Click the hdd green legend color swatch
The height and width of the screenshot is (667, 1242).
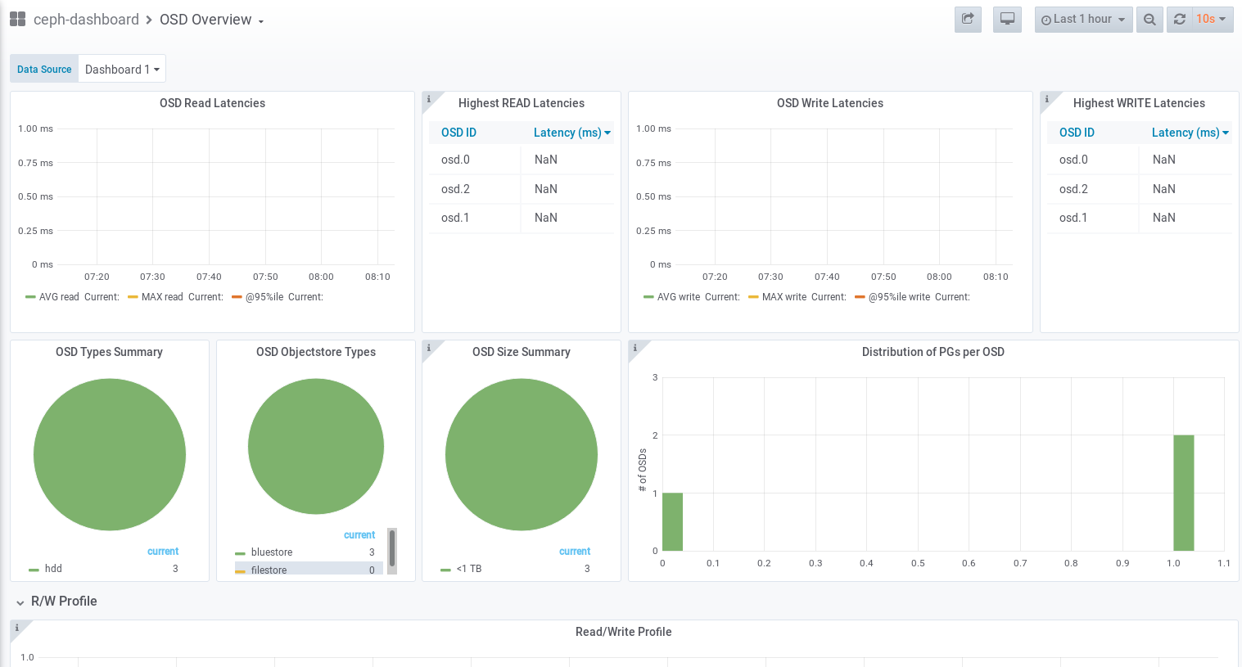[34, 570]
